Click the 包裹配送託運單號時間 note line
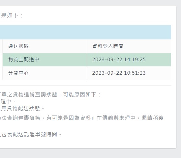 pyautogui.click(x=31, y=134)
